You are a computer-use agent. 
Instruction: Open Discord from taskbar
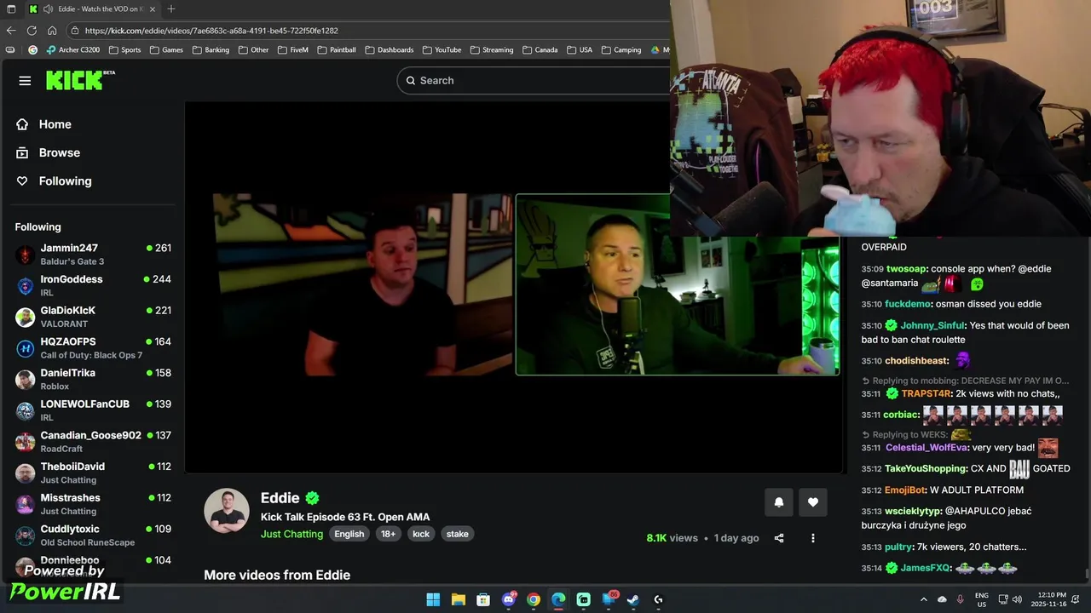(509, 599)
